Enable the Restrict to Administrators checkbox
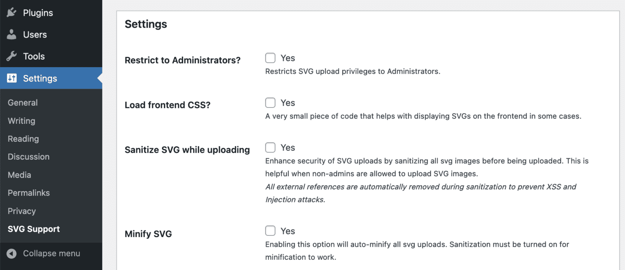This screenshot has width=625, height=270. point(270,58)
